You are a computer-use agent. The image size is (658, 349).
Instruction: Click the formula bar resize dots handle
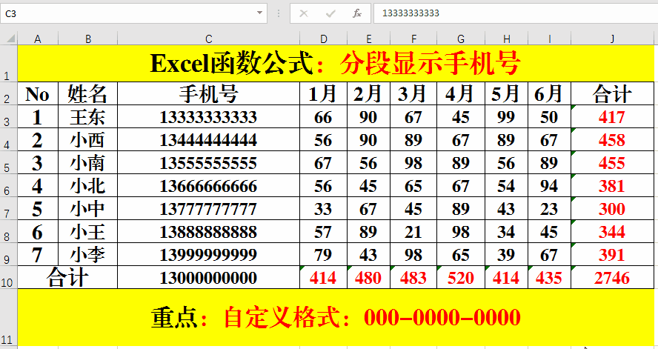tap(278, 13)
